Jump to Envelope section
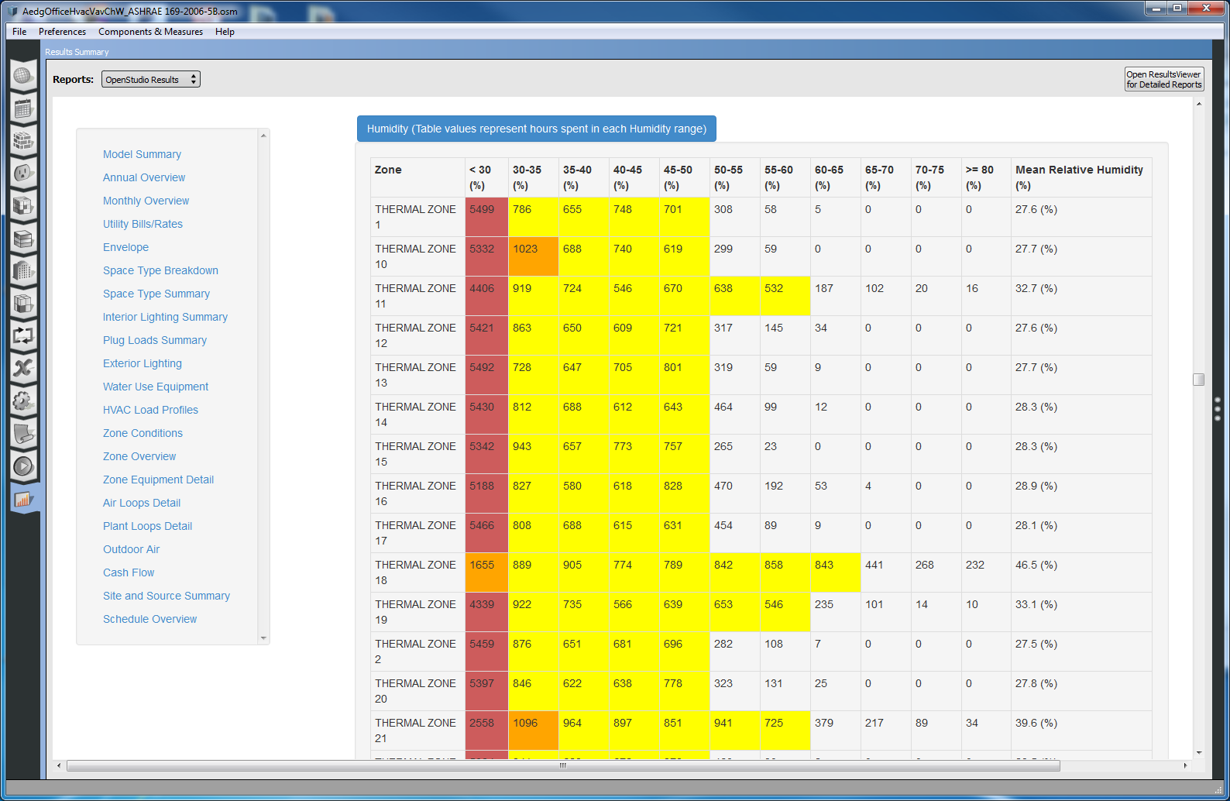1230x801 pixels. [125, 247]
